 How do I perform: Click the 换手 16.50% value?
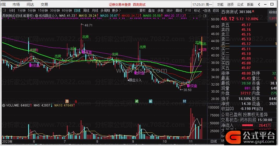pos(245,99)
